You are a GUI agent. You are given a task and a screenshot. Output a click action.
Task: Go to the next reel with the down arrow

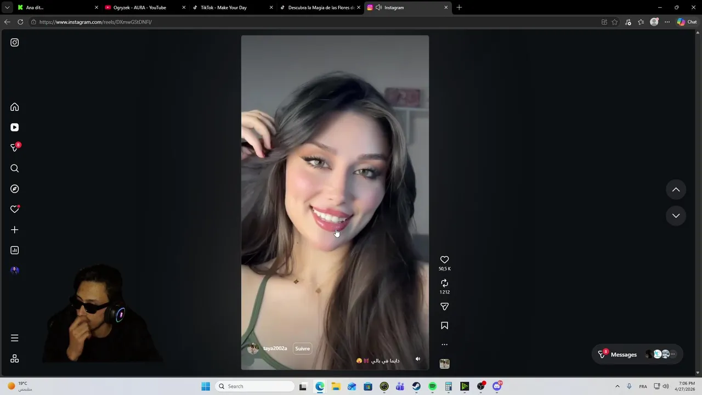[676, 216]
